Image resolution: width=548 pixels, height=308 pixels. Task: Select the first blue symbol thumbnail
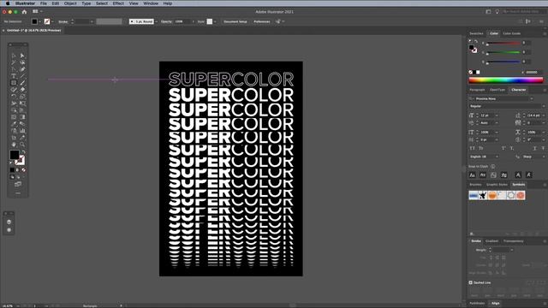pyautogui.click(x=474, y=195)
